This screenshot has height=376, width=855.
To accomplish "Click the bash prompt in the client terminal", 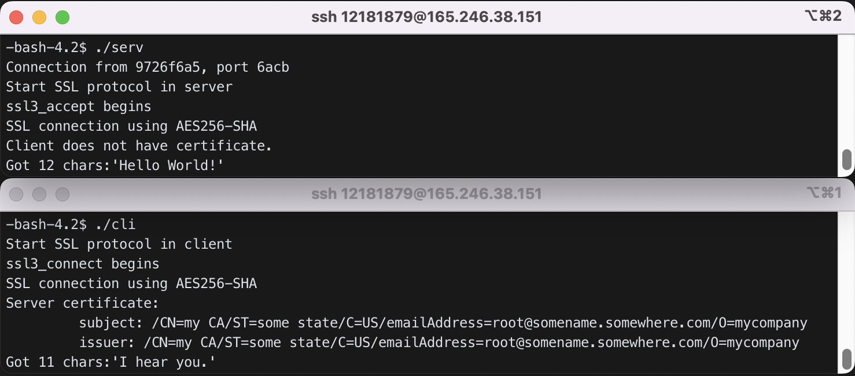I will click(x=46, y=224).
